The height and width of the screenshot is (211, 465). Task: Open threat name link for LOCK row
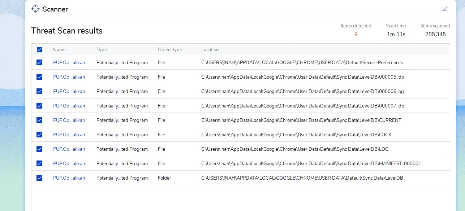pos(69,135)
